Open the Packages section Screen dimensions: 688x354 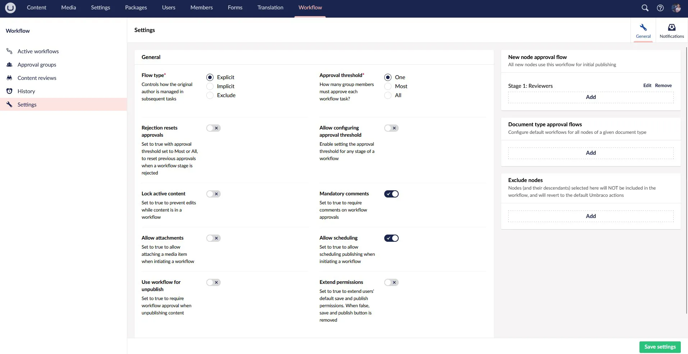[x=136, y=8]
